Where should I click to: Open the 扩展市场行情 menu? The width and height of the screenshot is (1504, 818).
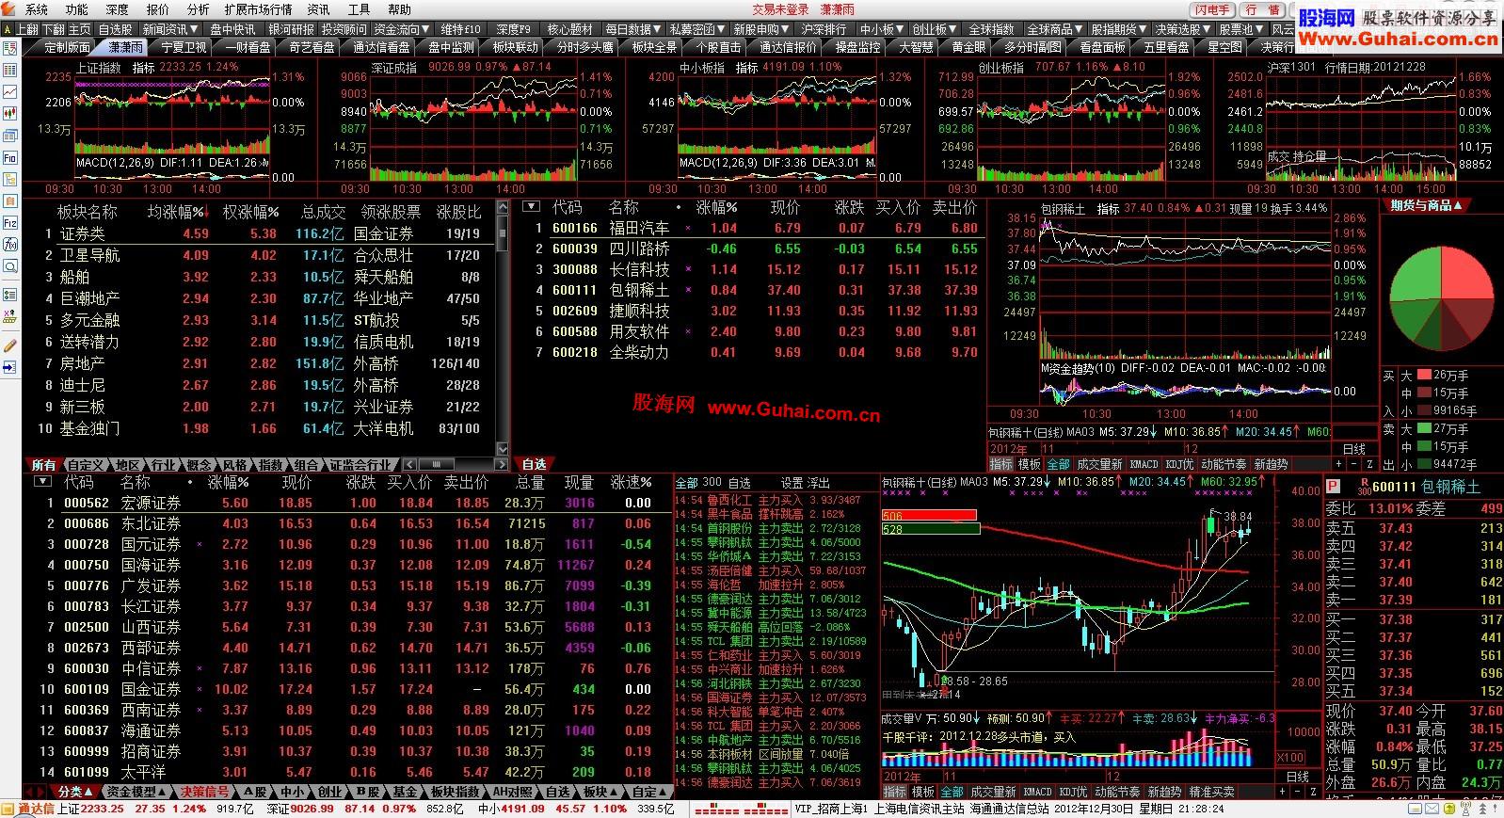[x=258, y=9]
